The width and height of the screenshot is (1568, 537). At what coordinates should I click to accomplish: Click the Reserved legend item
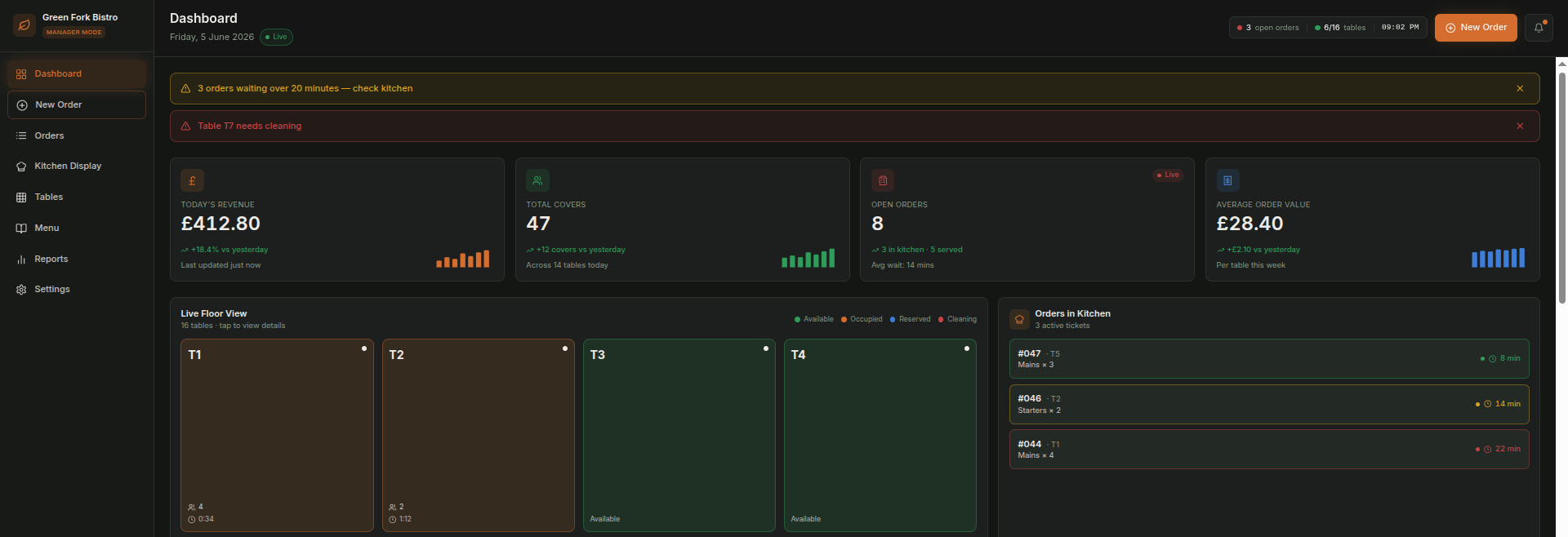pyautogui.click(x=910, y=319)
